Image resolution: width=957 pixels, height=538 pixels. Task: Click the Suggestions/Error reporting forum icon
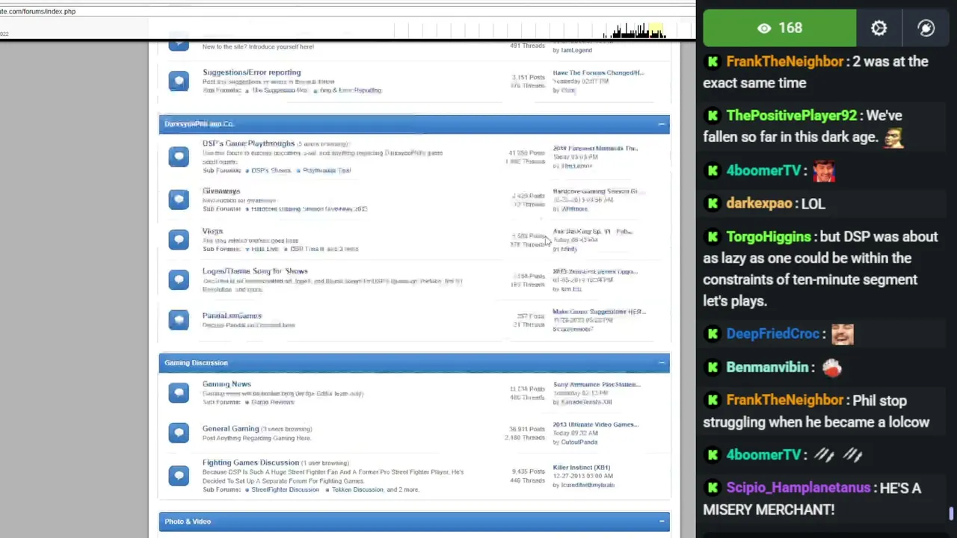click(179, 81)
